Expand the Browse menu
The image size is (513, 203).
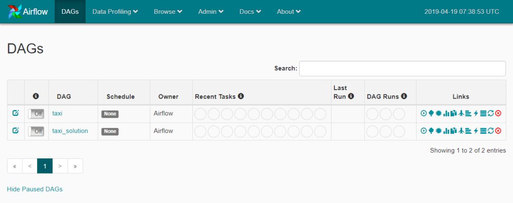[x=168, y=11]
